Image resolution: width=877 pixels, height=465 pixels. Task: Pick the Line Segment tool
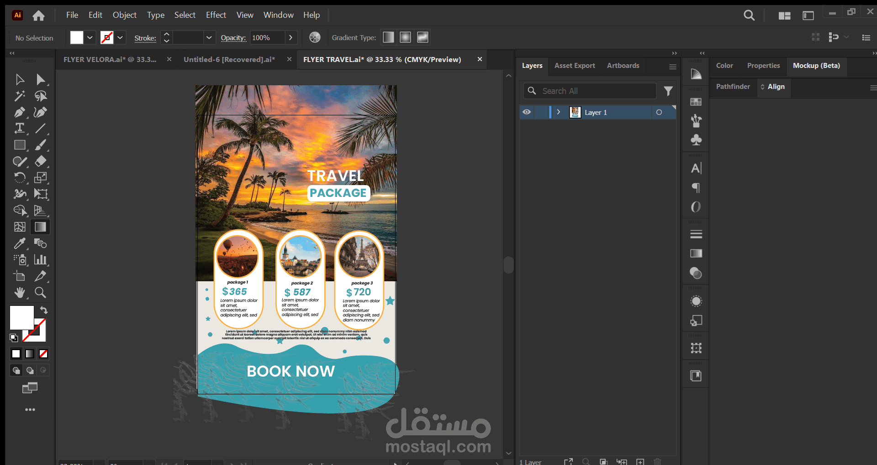coord(41,129)
